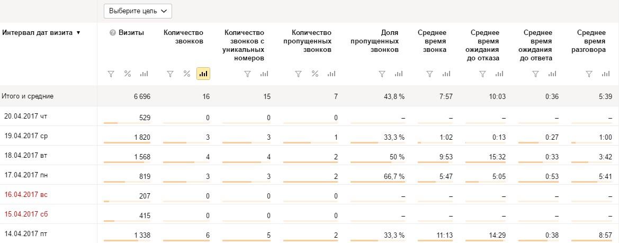Click Визиты bar for 18.04.2017 вт
The image size is (619, 243).
(127, 162)
